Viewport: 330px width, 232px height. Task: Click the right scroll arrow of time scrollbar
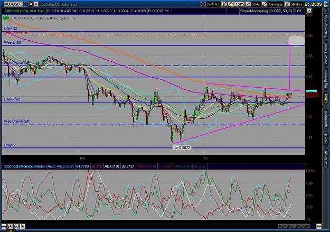(x=313, y=227)
